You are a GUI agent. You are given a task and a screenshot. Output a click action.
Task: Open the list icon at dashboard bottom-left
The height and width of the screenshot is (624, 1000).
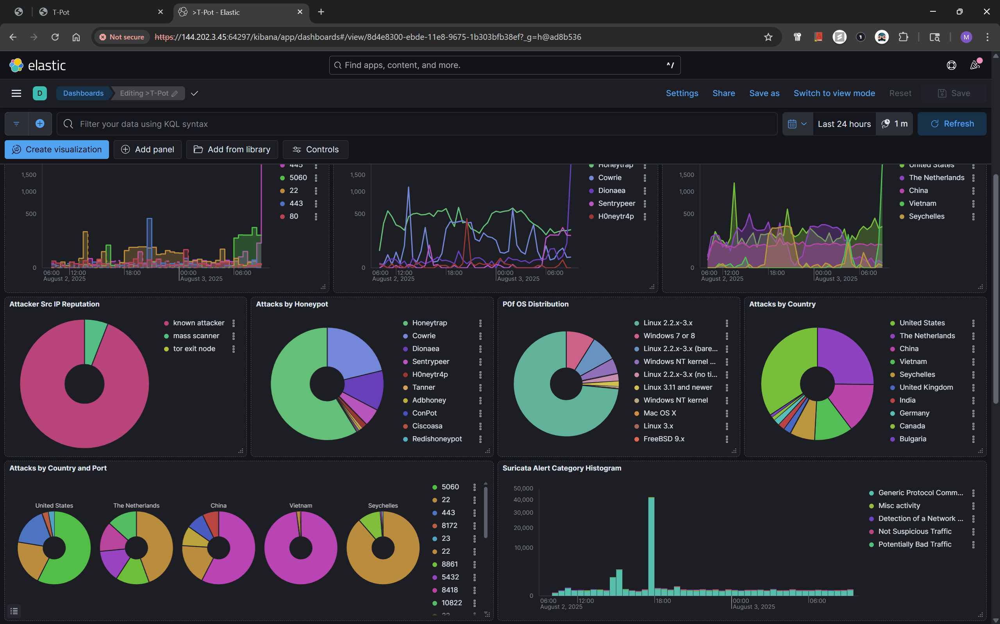point(14,611)
